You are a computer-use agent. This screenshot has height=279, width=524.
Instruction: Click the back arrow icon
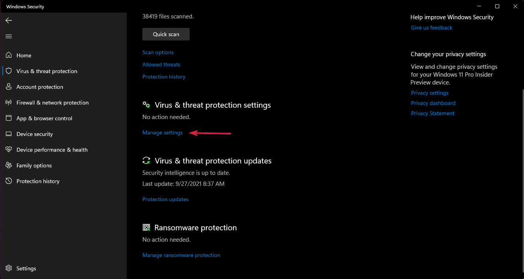tap(9, 20)
